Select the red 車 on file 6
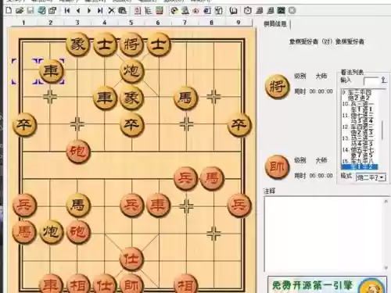The image size is (391, 293). pyautogui.click(x=158, y=205)
